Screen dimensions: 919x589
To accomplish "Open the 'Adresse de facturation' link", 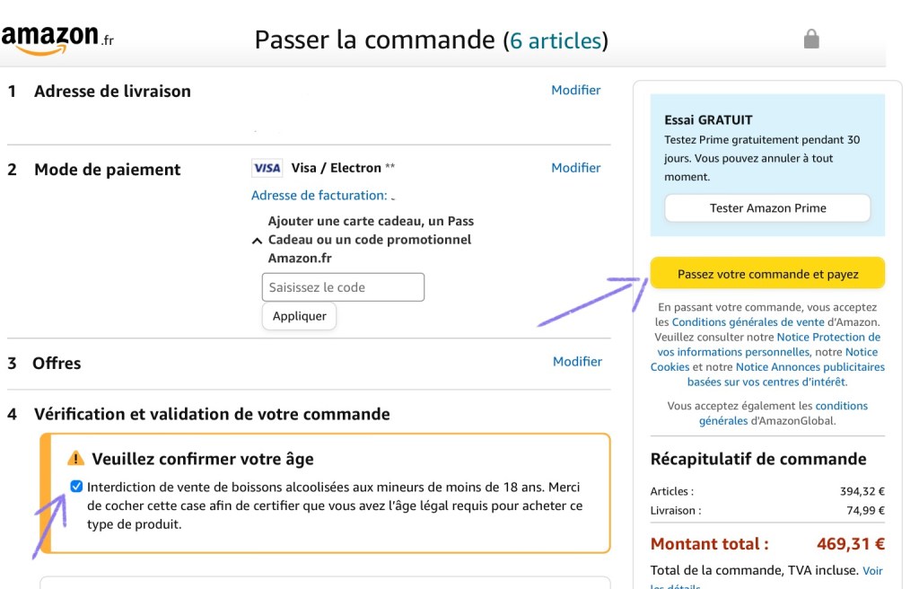I will pyautogui.click(x=319, y=195).
